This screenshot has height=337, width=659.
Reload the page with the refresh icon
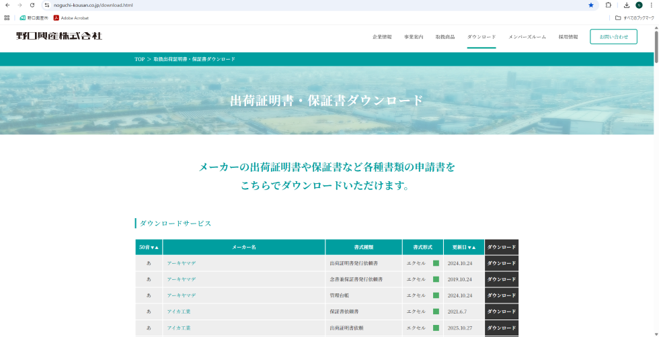click(32, 5)
